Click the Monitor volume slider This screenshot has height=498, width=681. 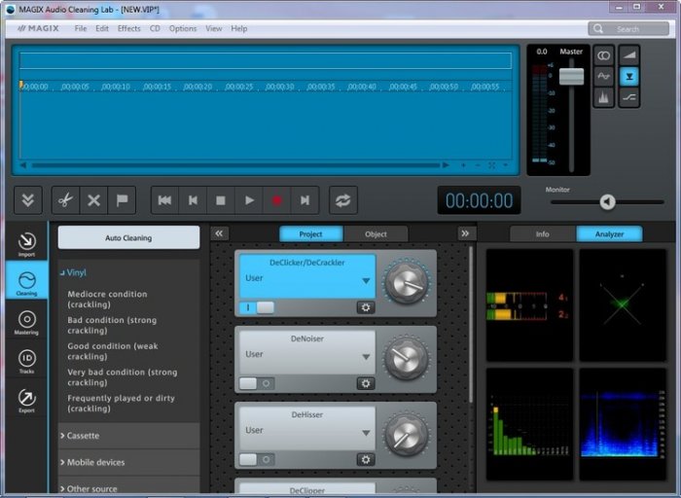tap(607, 201)
